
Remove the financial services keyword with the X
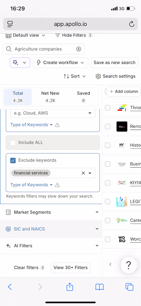tap(83, 173)
